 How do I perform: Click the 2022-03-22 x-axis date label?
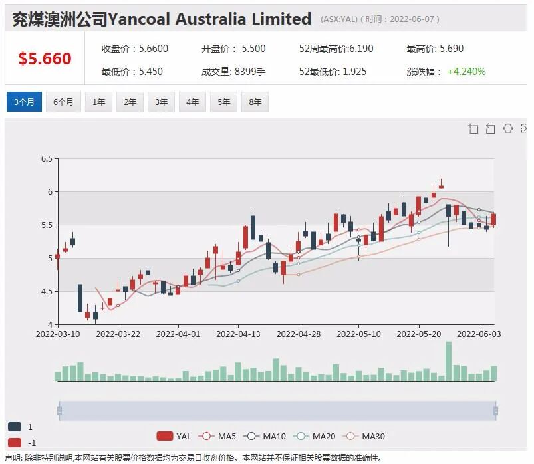click(118, 334)
